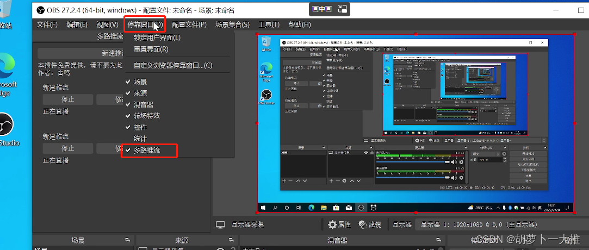589x250 pixels.
Task: Click the monitor icon beside 显示器采集
Action: [x=220, y=225]
